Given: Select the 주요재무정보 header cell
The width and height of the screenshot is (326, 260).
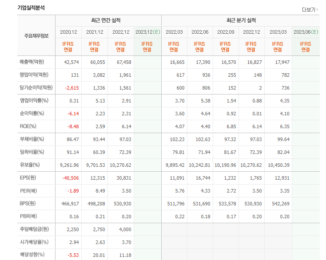Looking at the screenshot, I should click(x=36, y=36).
